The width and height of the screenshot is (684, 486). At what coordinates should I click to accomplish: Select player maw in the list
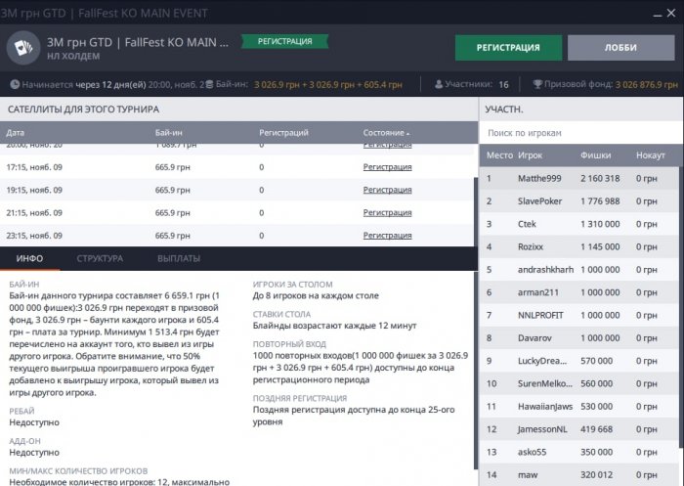[578, 474]
